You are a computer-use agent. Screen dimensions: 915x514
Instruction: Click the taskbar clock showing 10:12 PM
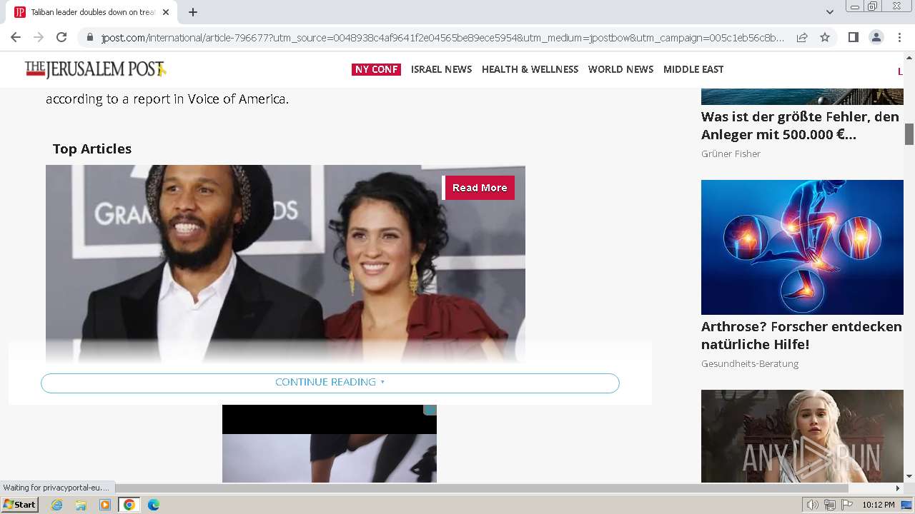pyautogui.click(x=878, y=505)
